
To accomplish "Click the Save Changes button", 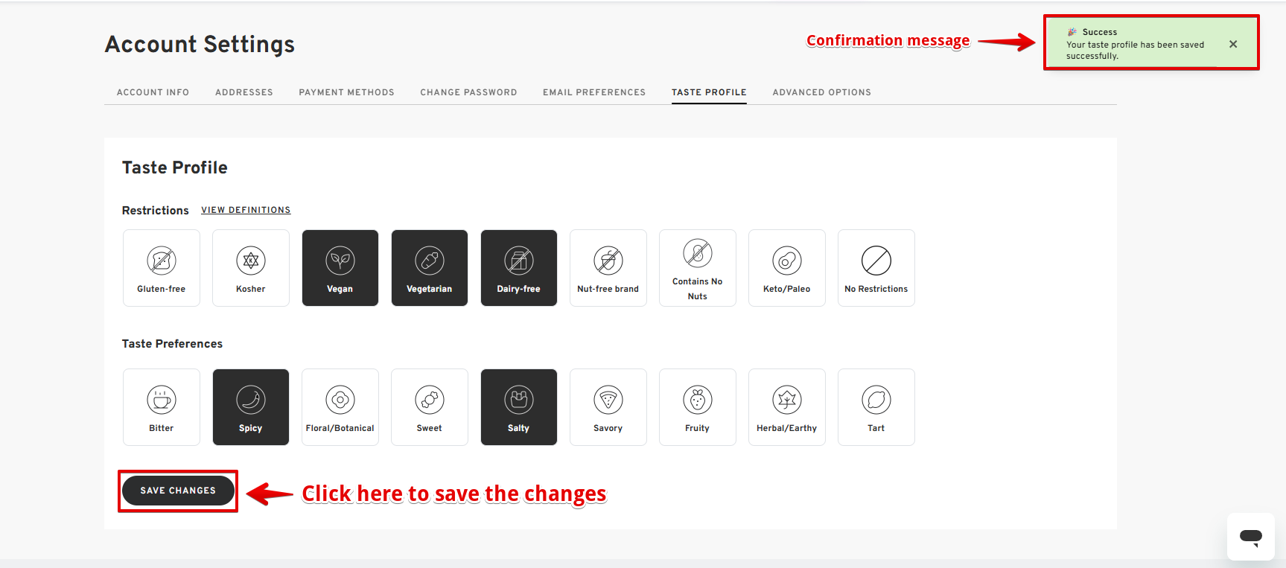I will (178, 491).
